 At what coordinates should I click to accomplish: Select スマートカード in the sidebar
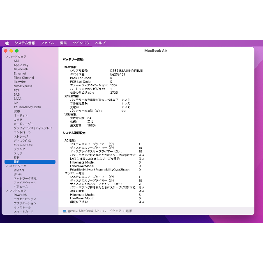[24, 212]
